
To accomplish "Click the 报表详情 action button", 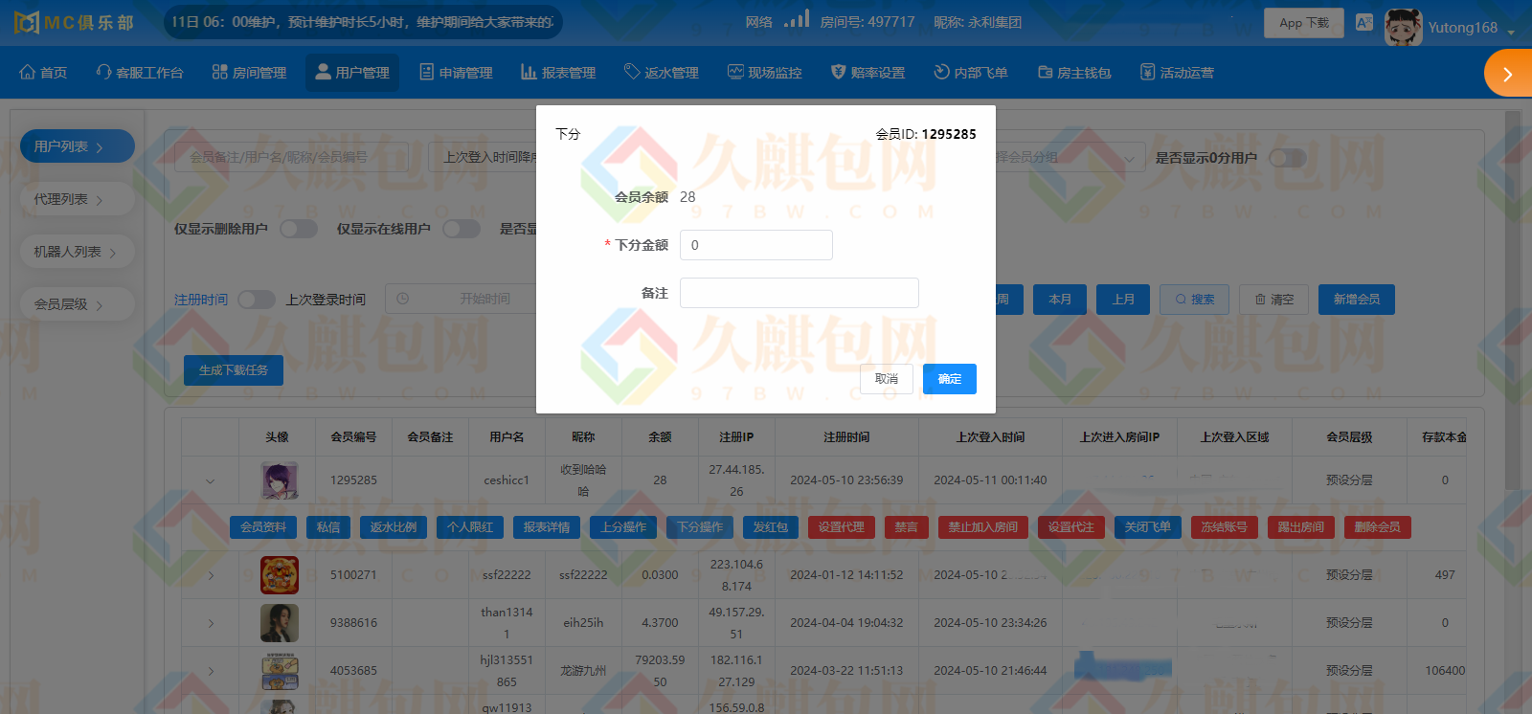I will click(x=547, y=527).
